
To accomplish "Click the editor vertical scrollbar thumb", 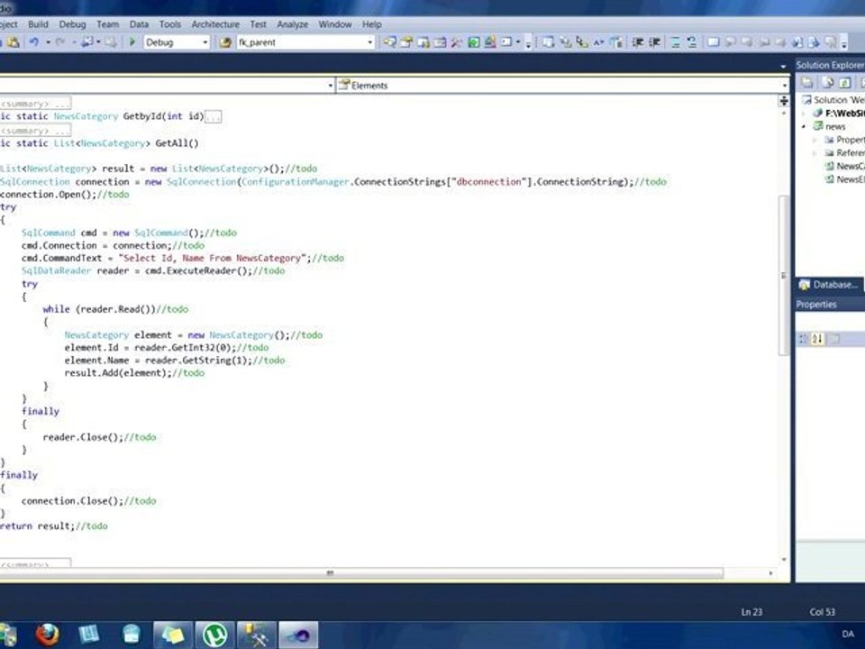I will [784, 275].
